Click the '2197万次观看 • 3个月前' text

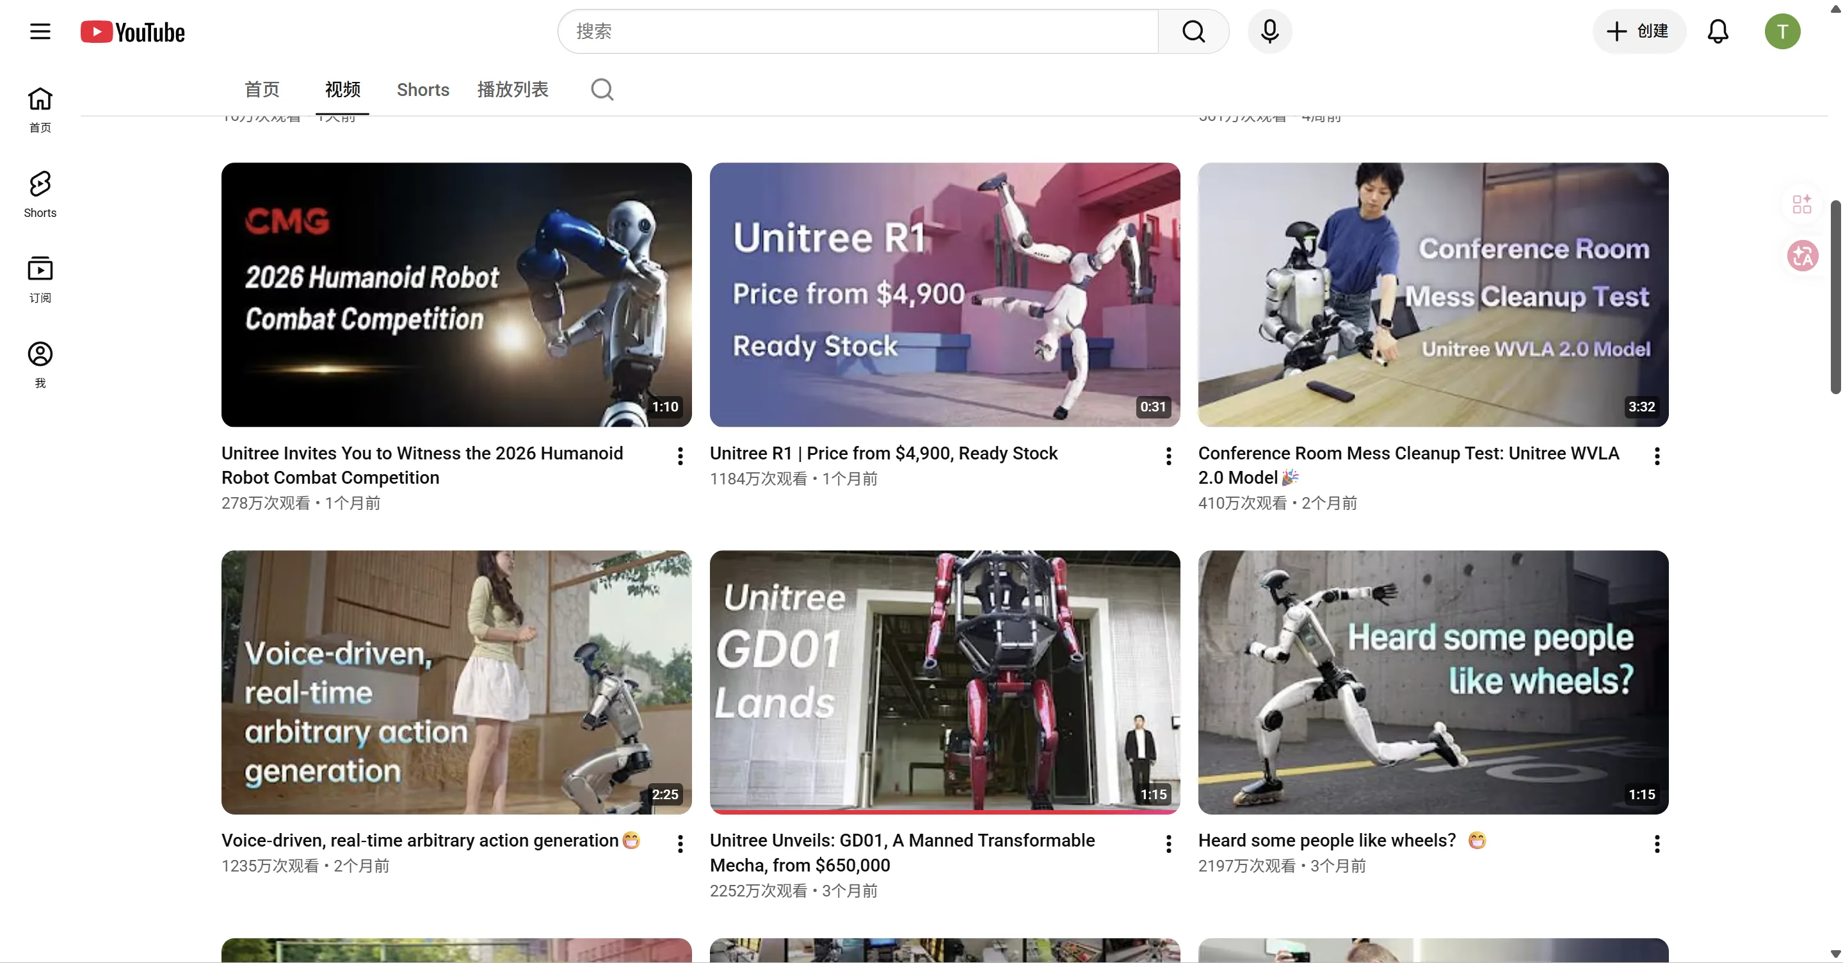coord(1282,866)
